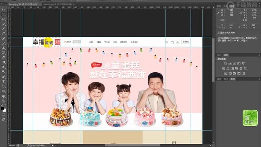Select the Zoom tool
261x147 pixels.
click(3, 101)
